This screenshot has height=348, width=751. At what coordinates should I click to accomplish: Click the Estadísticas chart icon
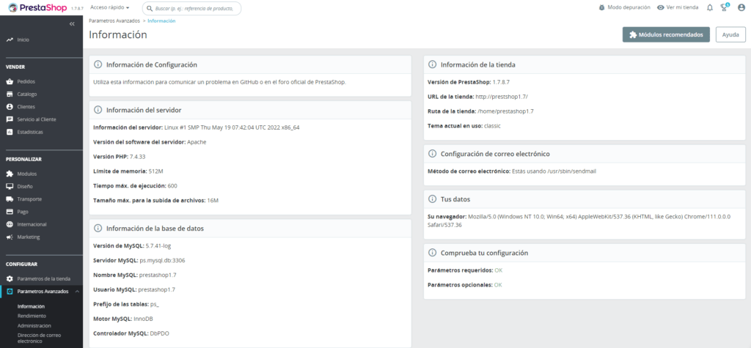coord(10,132)
